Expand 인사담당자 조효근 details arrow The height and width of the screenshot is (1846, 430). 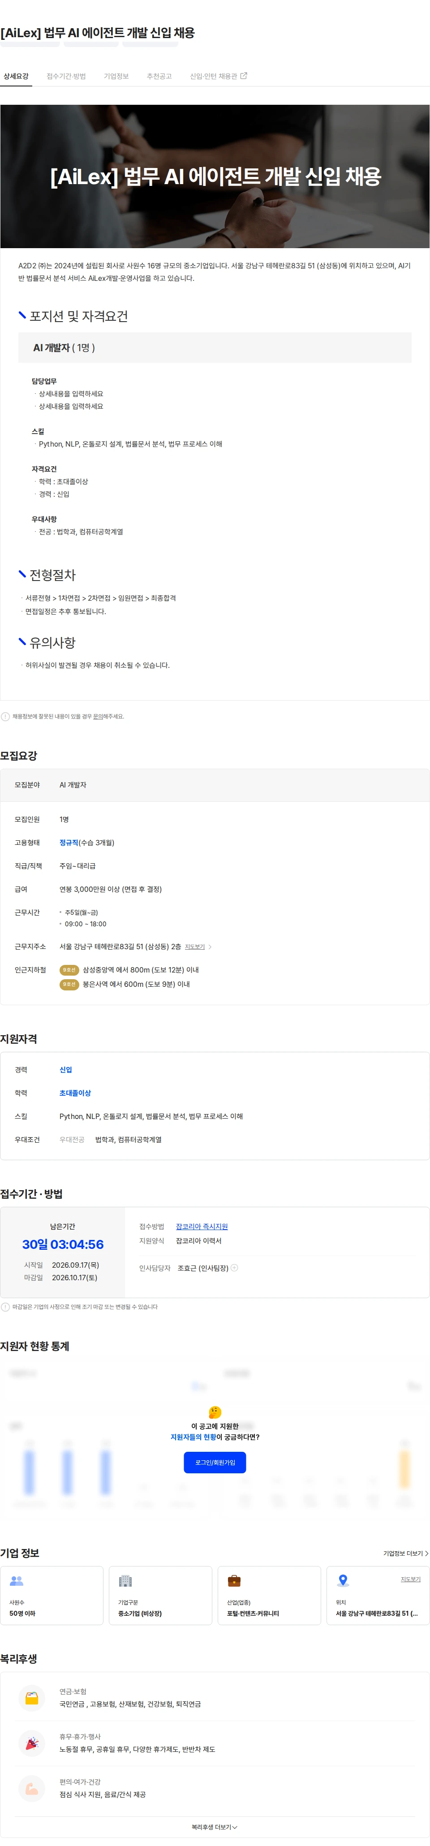point(234,1268)
